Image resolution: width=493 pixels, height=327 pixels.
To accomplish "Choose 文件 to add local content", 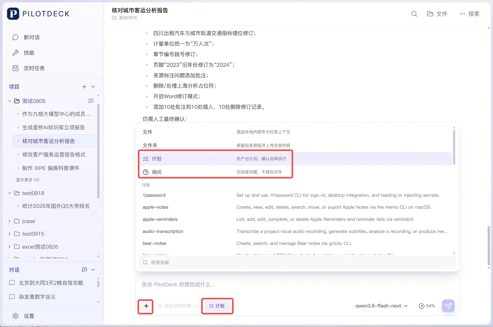I will [x=295, y=132].
